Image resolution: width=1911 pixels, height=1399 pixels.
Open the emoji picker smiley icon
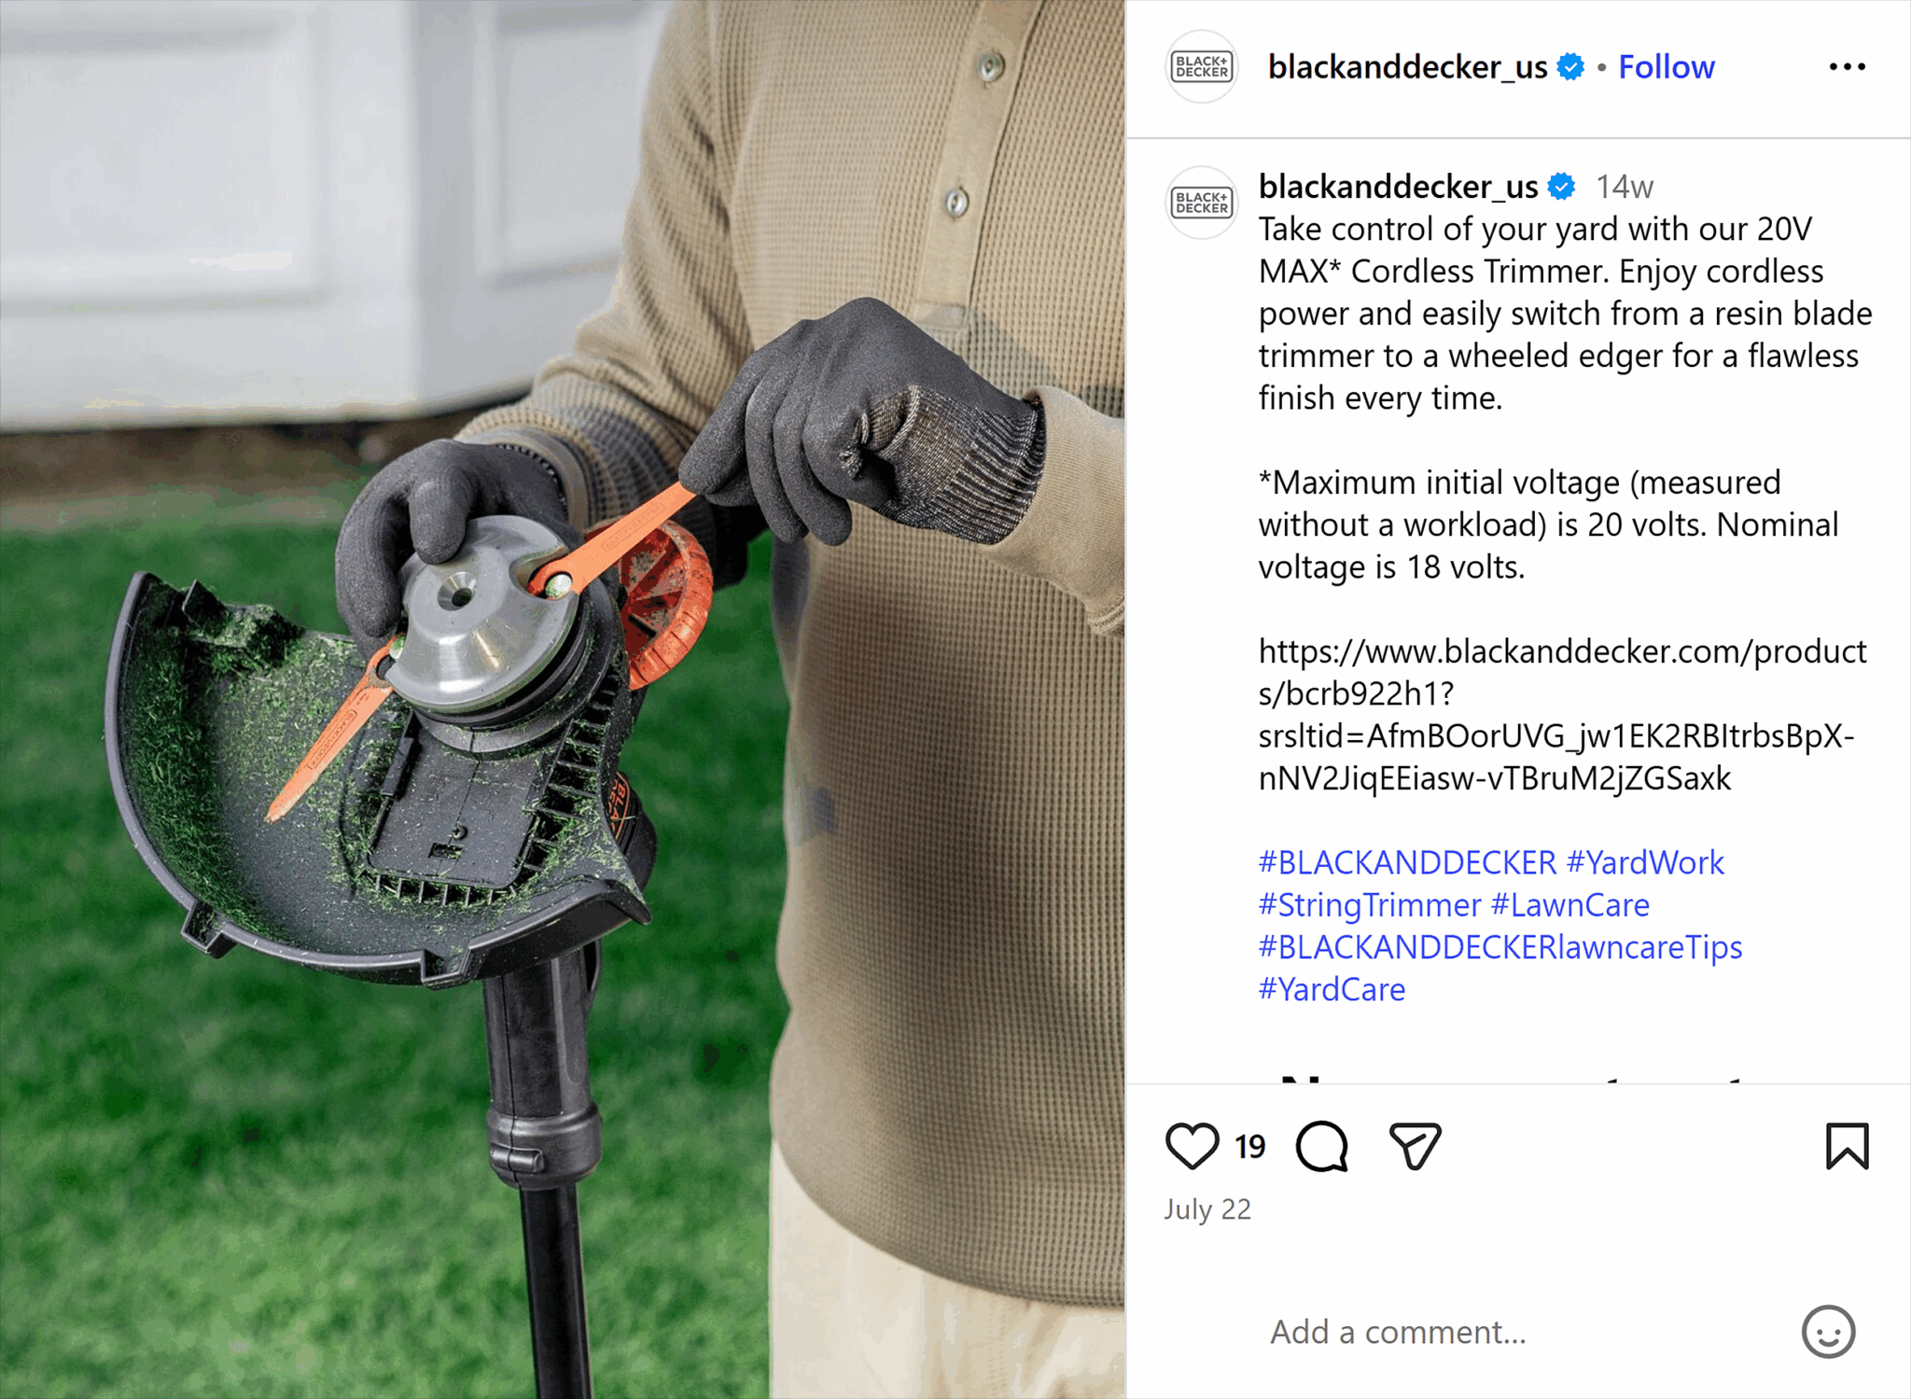tap(1828, 1332)
